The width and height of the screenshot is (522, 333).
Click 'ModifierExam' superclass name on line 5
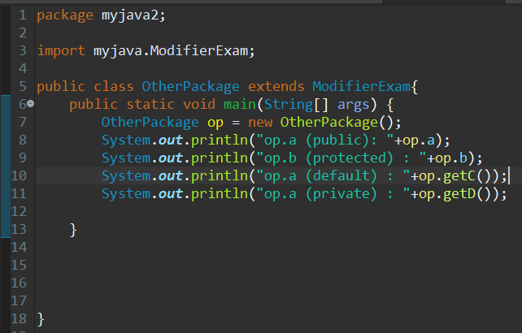coord(362,86)
